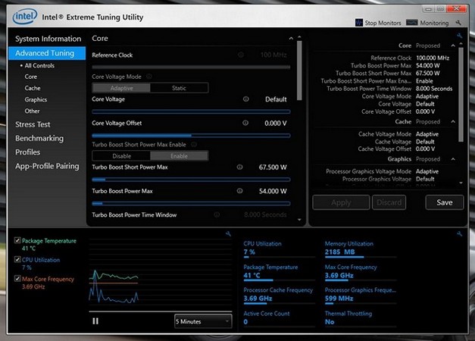
Task: Click the Thermal Throttling No value
Action: pyautogui.click(x=330, y=322)
